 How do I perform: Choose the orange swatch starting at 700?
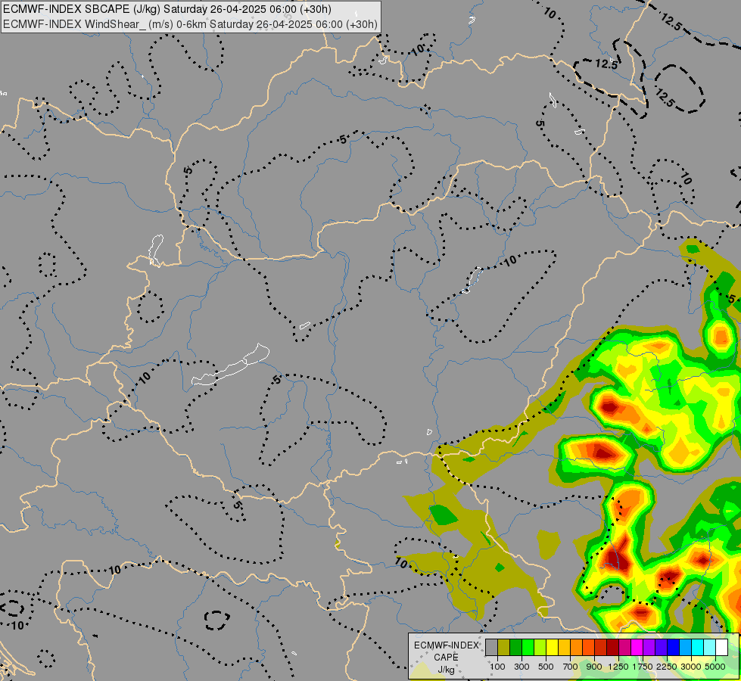[577, 648]
